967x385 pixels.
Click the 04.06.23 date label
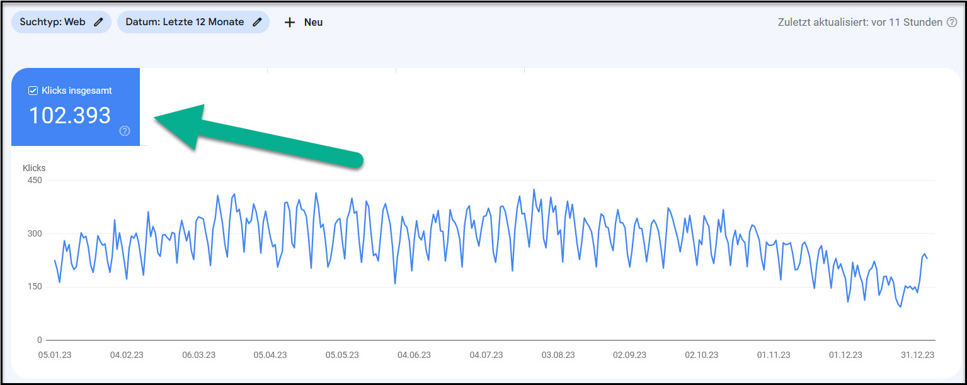pos(414,355)
